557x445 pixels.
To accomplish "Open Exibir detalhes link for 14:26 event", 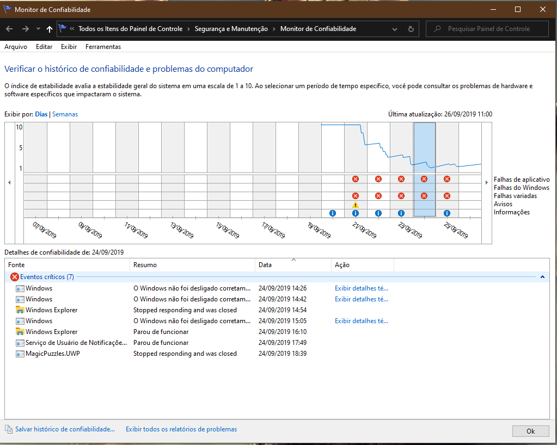I will (x=362, y=288).
